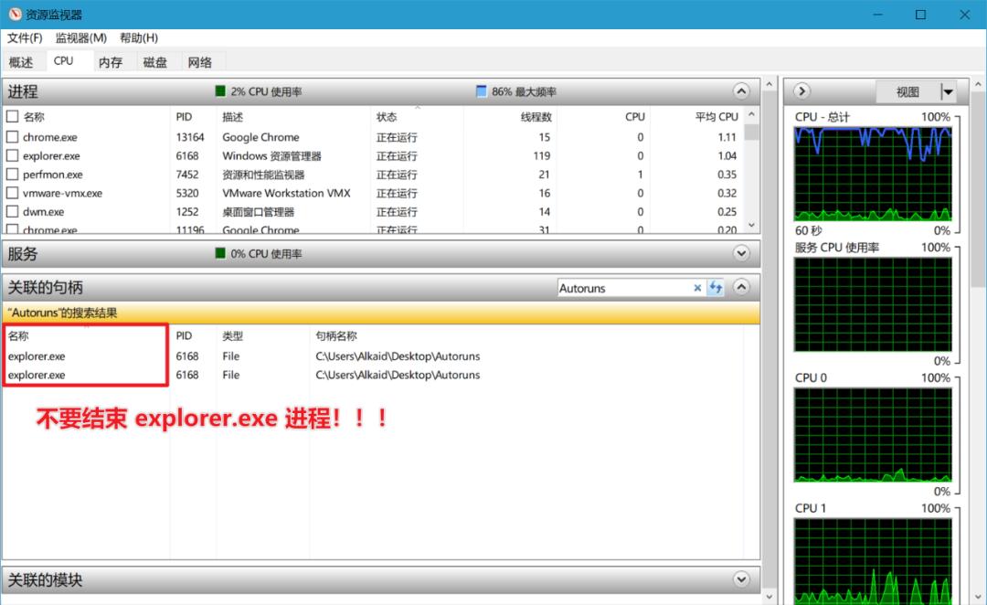Check the explorer.exe process checkbox
Screen dimensions: 987x605
coord(13,155)
